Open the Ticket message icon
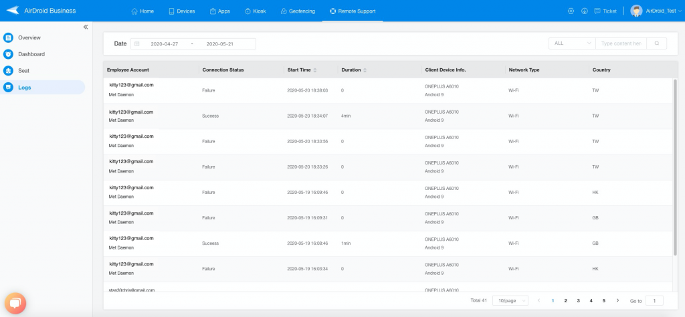685x317 pixels. tap(597, 11)
